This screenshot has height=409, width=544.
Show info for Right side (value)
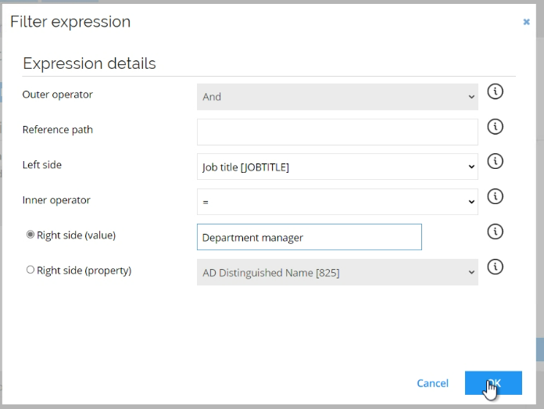[495, 231]
